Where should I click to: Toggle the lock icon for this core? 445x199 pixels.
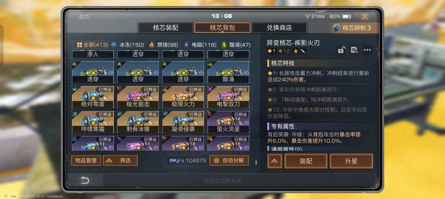point(341,50)
